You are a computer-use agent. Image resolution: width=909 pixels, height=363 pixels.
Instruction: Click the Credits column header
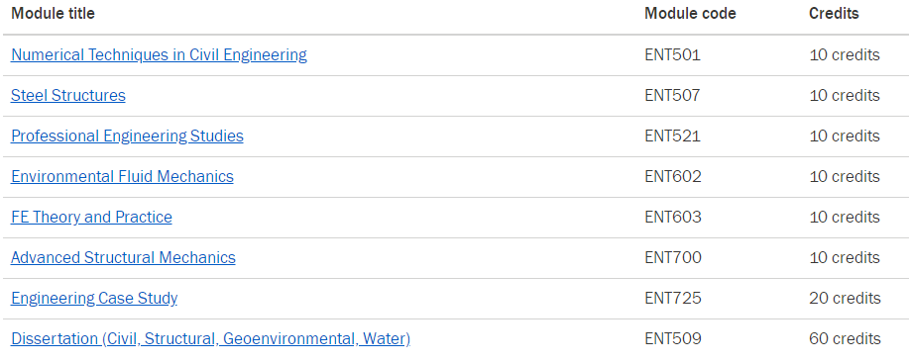834,13
